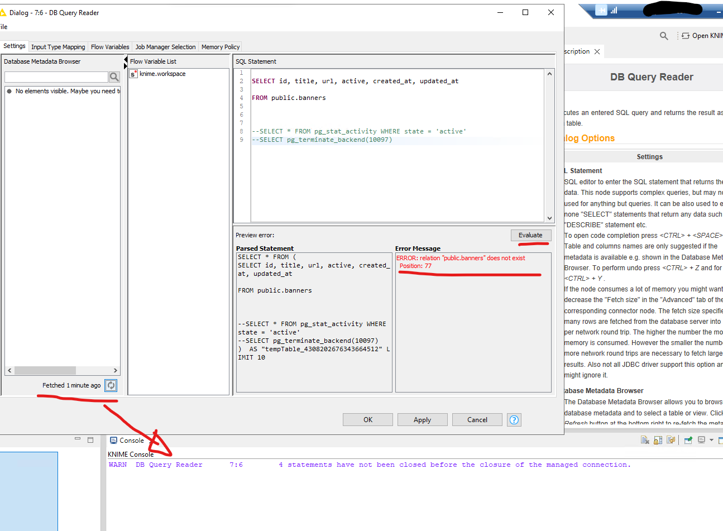Switch to the Settings tab
This screenshot has width=723, height=531.
[15, 46]
